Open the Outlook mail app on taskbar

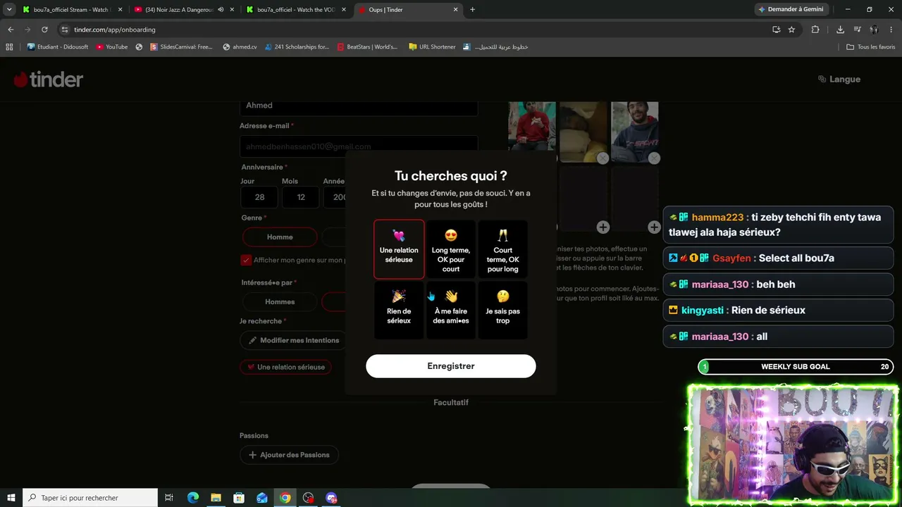point(262,498)
